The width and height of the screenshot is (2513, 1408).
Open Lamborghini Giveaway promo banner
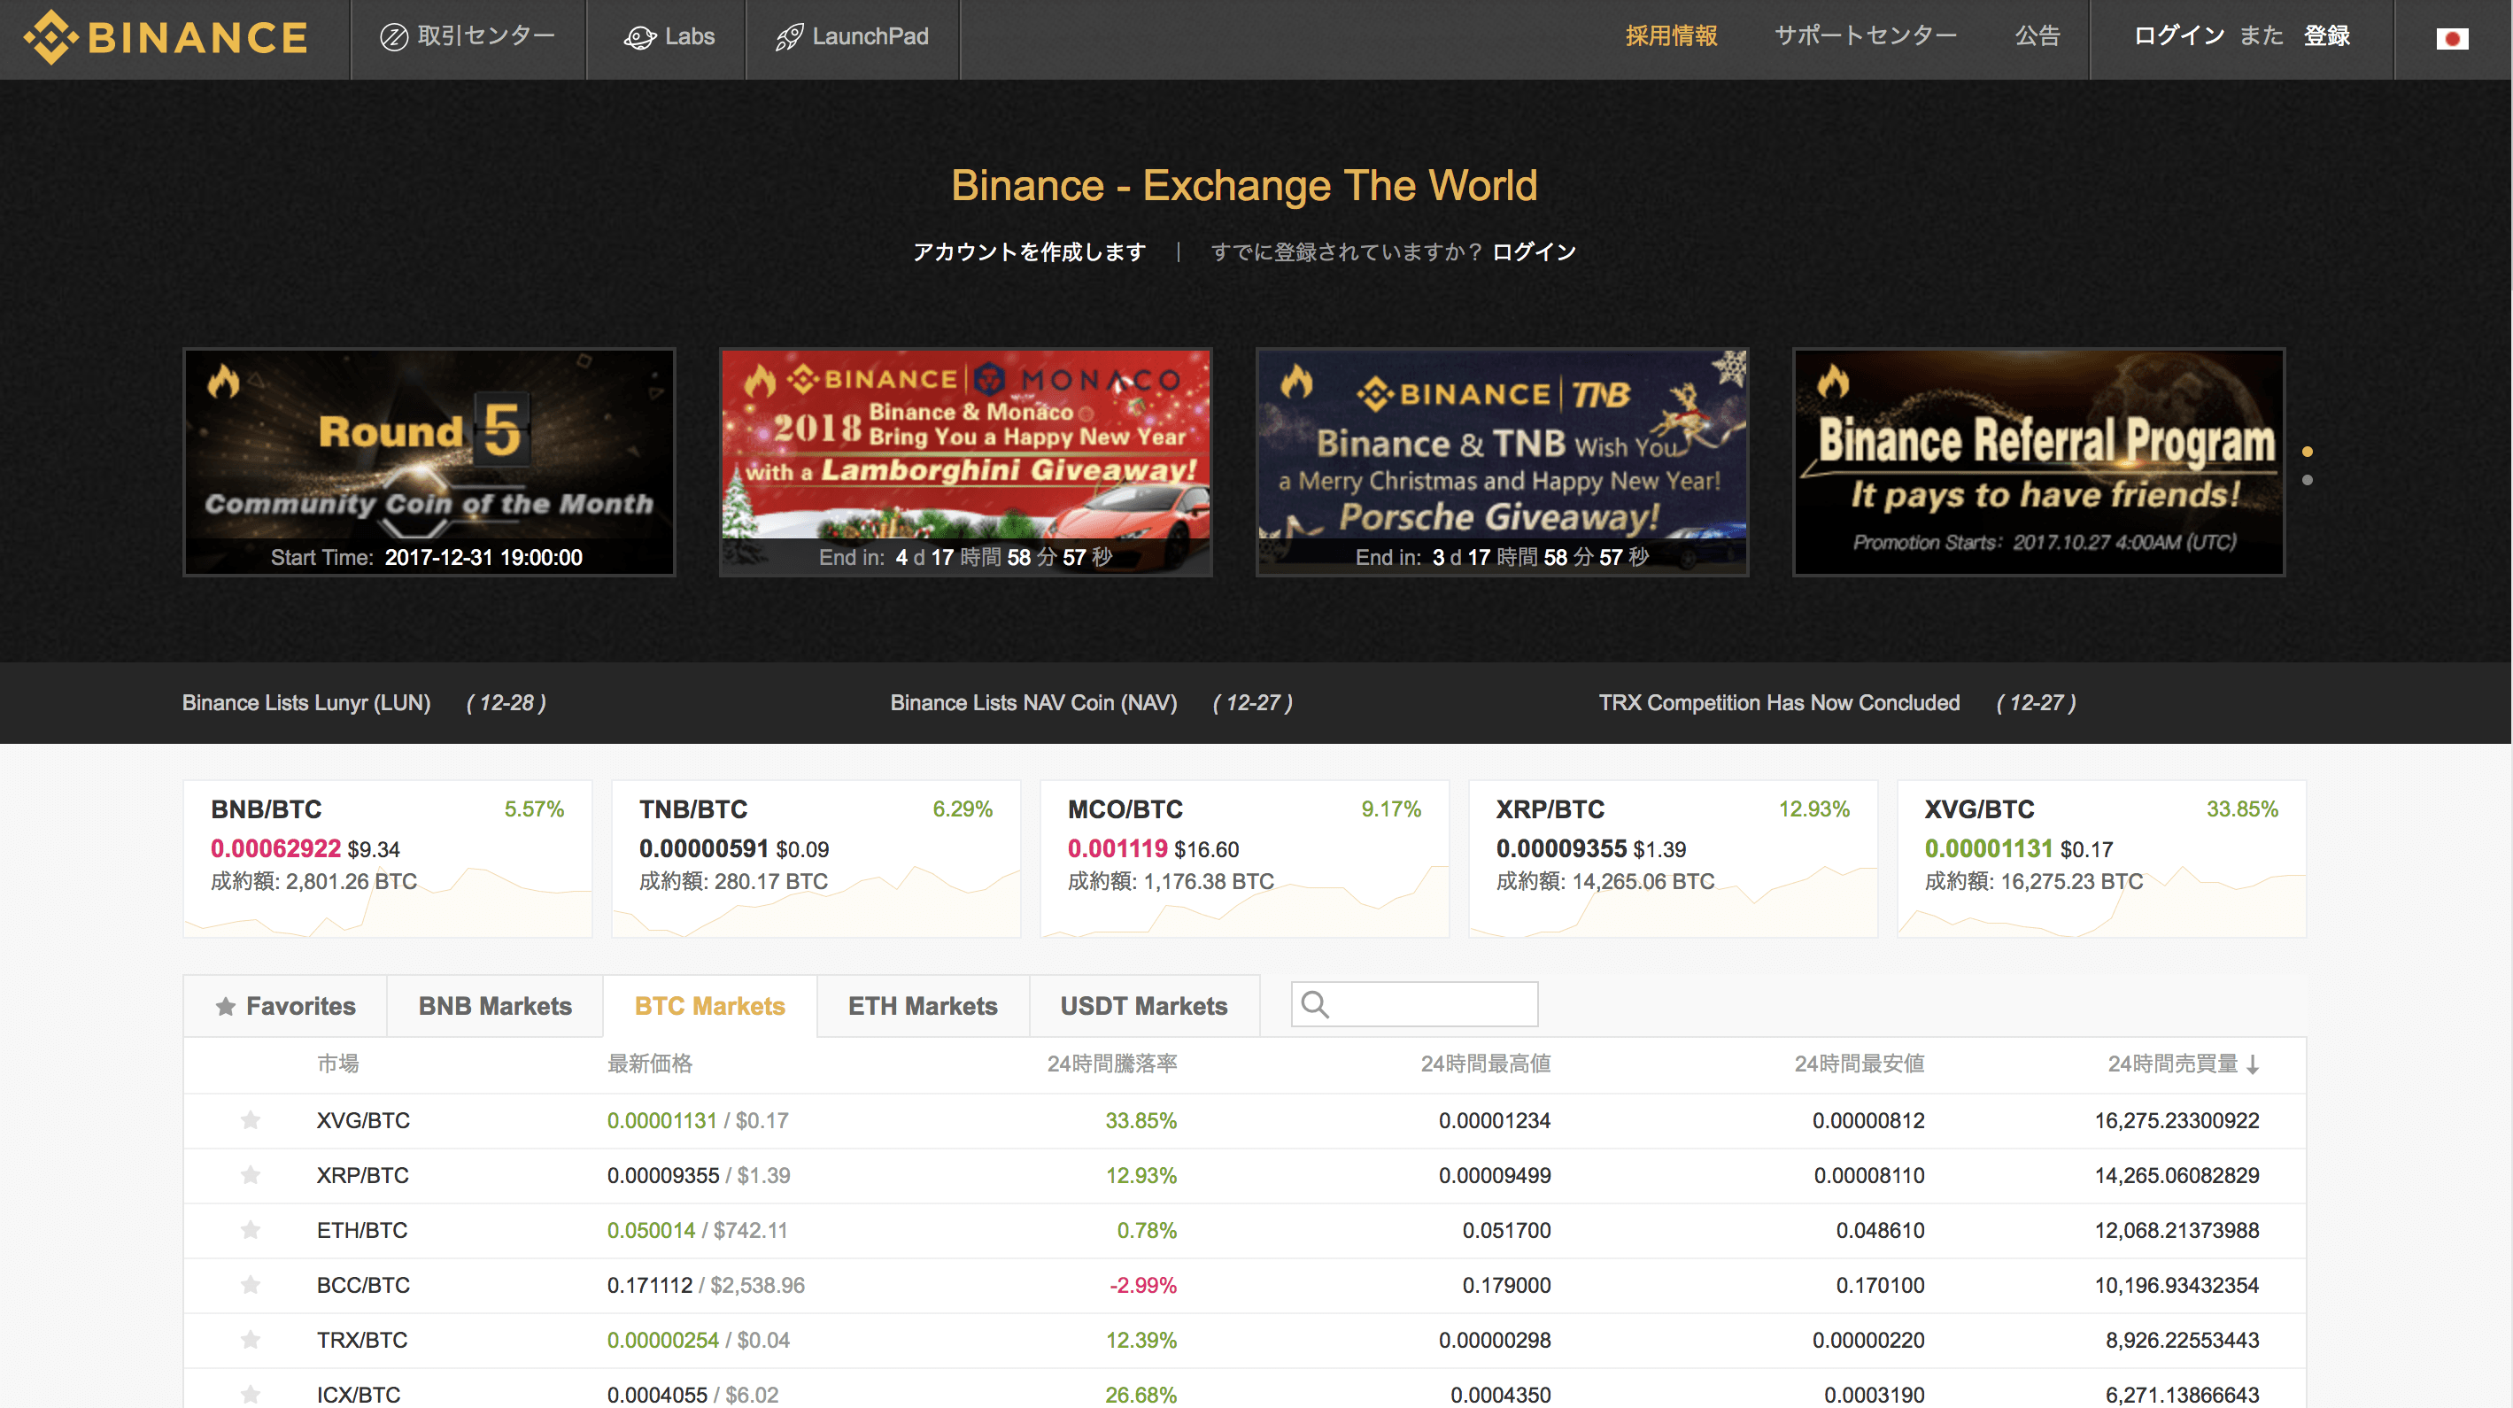click(965, 461)
